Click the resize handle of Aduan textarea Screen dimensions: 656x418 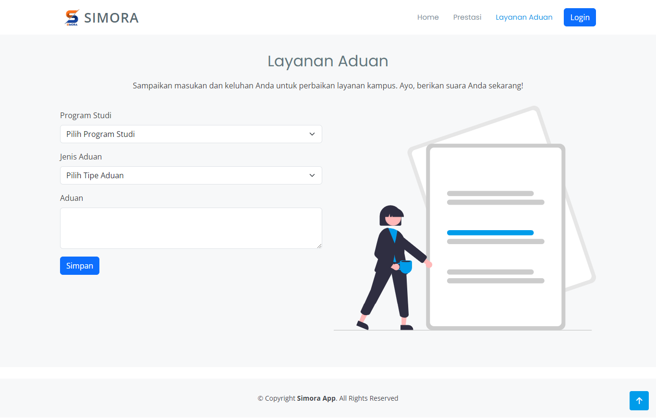(x=319, y=246)
